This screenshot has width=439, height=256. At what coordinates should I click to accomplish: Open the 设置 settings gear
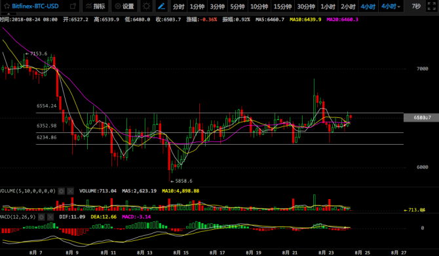124,6
